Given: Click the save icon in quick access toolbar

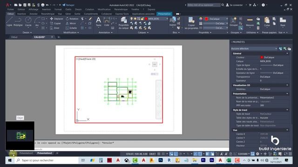Looking at the screenshot, I should point(25,5).
